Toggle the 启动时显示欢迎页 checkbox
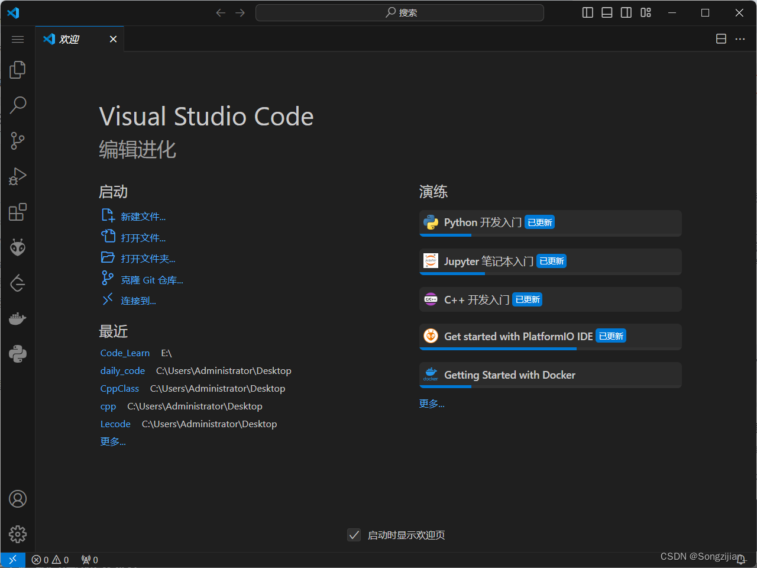Viewport: 757px width, 568px height. (354, 535)
